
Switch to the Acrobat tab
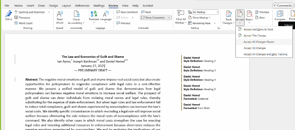click(148, 6)
